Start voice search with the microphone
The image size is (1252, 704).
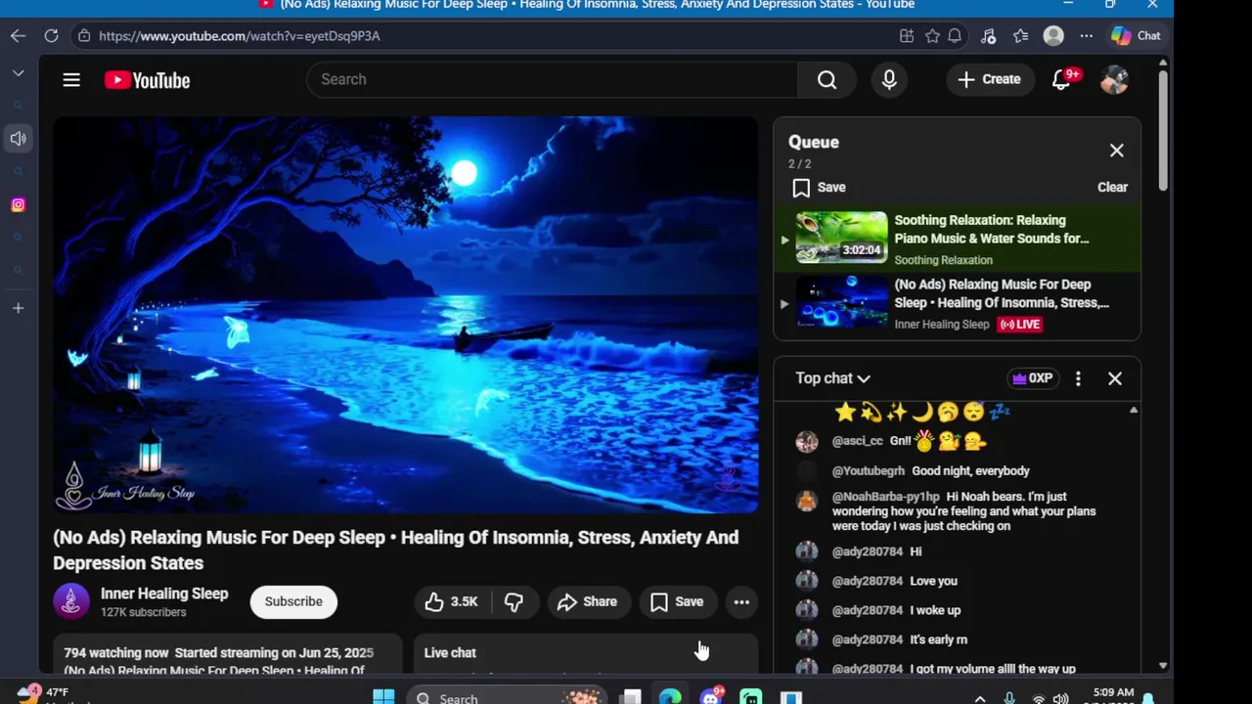point(889,79)
